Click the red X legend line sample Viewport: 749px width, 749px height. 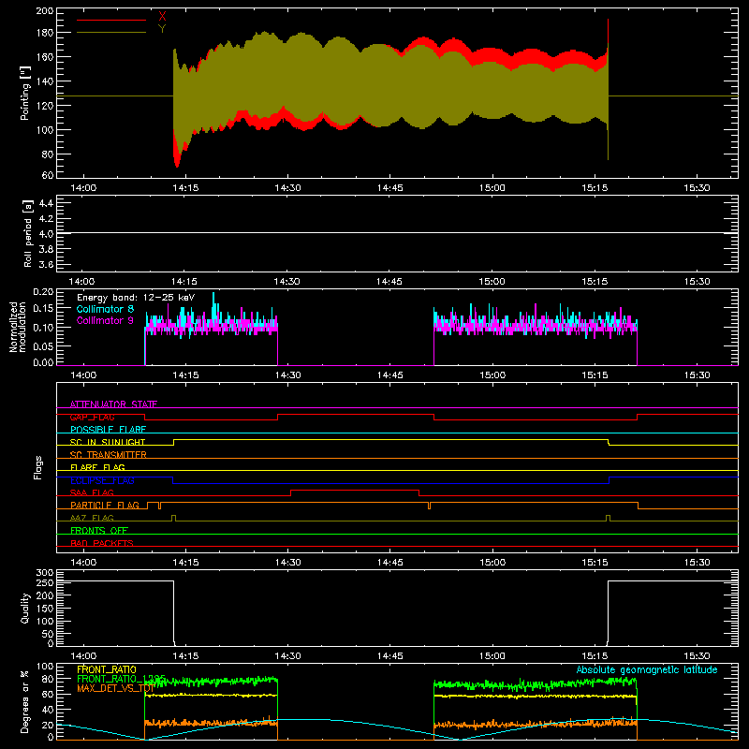[111, 20]
